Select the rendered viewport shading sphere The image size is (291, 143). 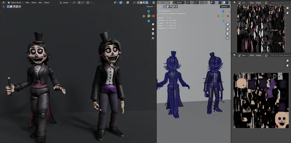tap(147, 3)
